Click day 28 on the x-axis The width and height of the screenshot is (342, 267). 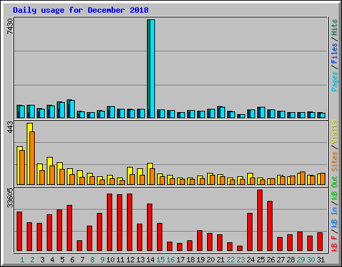291,260
